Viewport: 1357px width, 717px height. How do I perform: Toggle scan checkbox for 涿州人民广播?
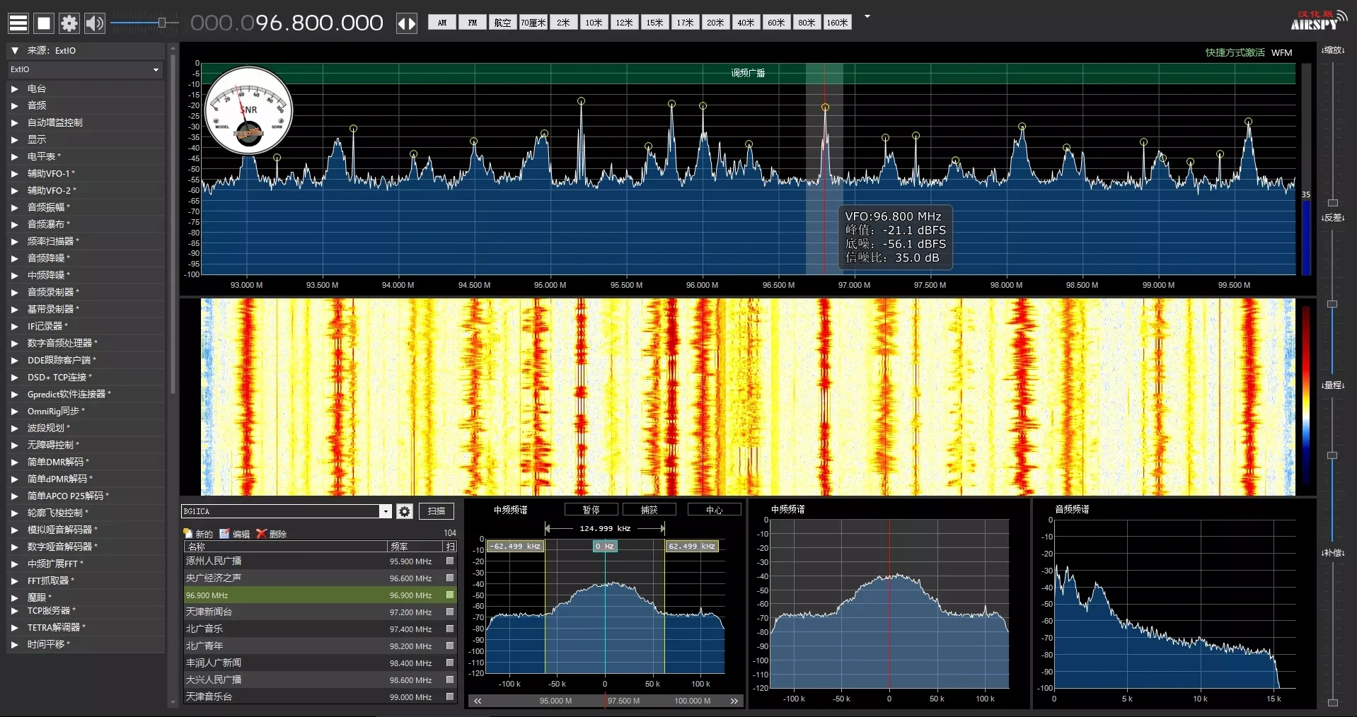449,561
